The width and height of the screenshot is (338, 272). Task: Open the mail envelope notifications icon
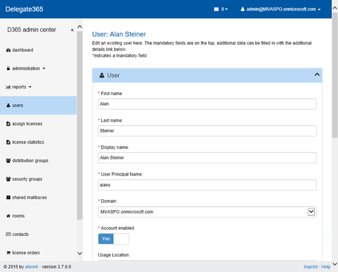point(217,10)
